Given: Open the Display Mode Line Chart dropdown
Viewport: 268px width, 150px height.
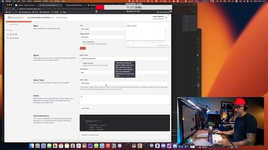Looking at the screenshot, I should point(102,37).
